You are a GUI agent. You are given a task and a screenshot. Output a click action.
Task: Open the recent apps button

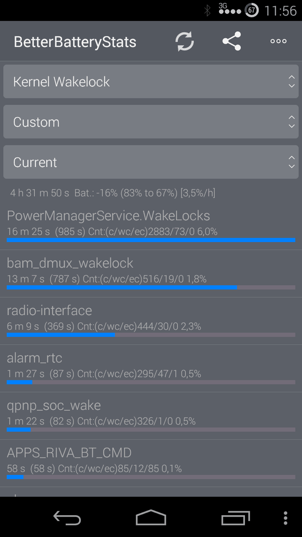pyautogui.click(x=235, y=518)
